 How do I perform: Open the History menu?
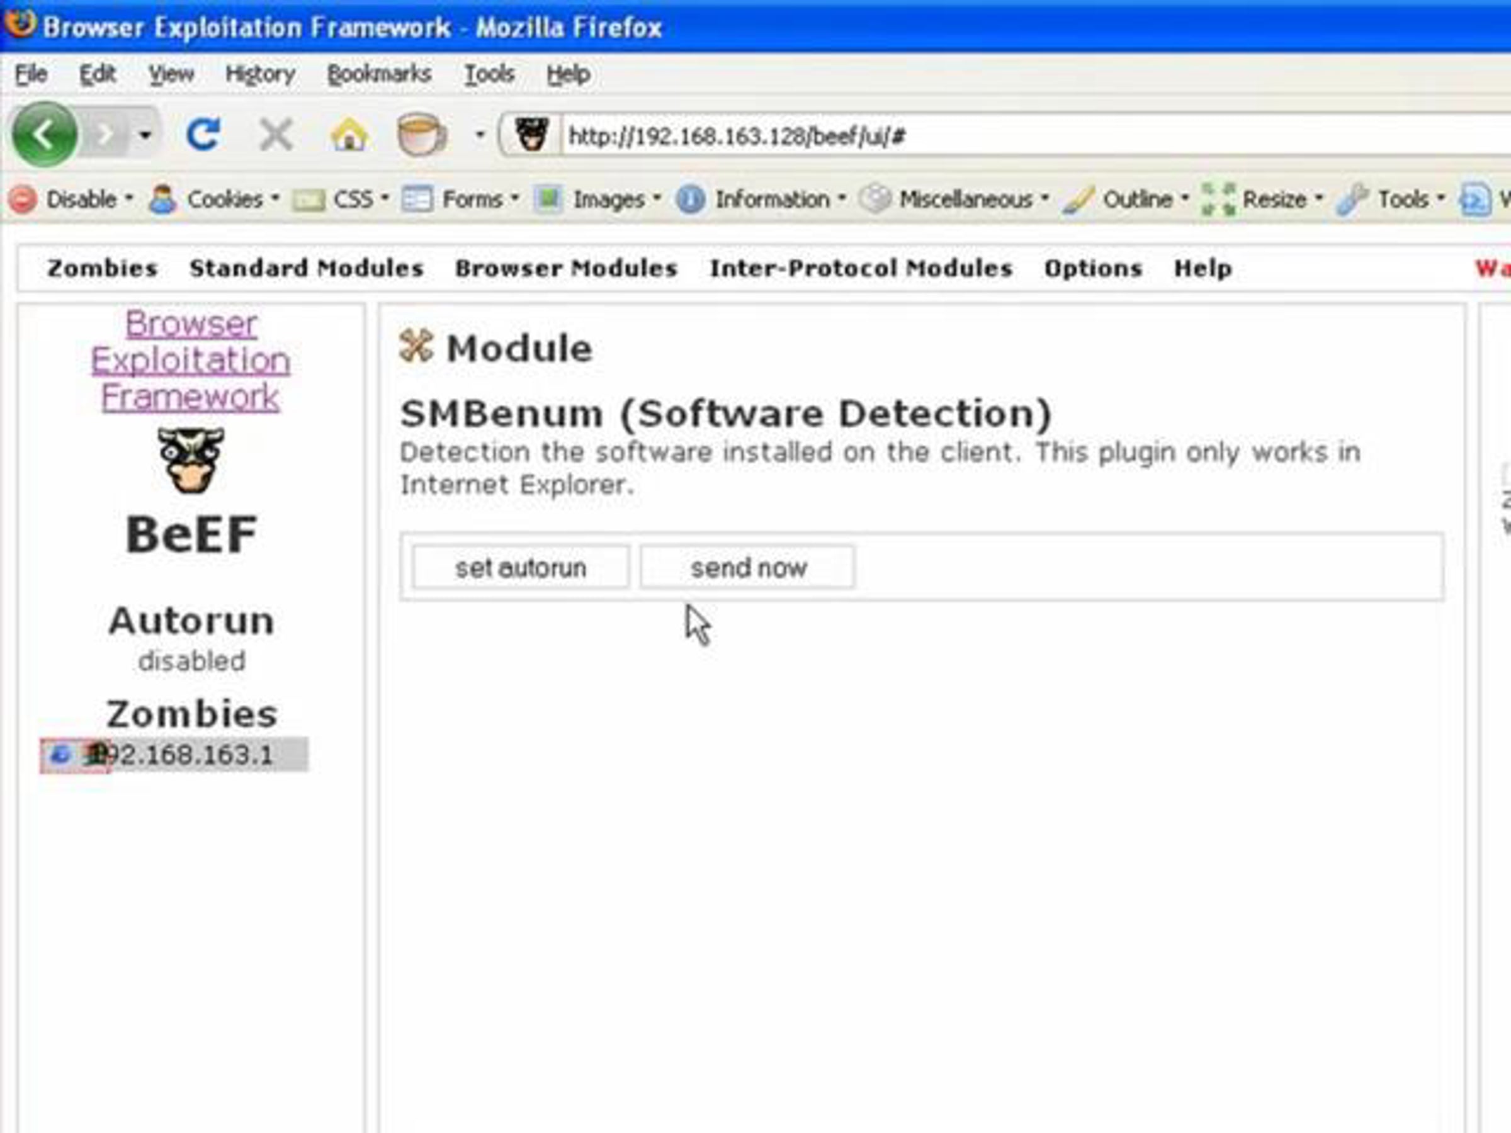(x=260, y=74)
